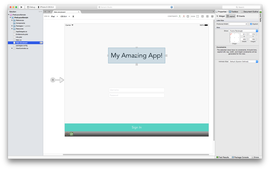270x170 pixels.
Task: Click the Username text field on canvas
Action: (137, 90)
